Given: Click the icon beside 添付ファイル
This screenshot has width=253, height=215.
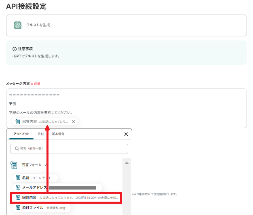Looking at the screenshot, I should (18, 208).
